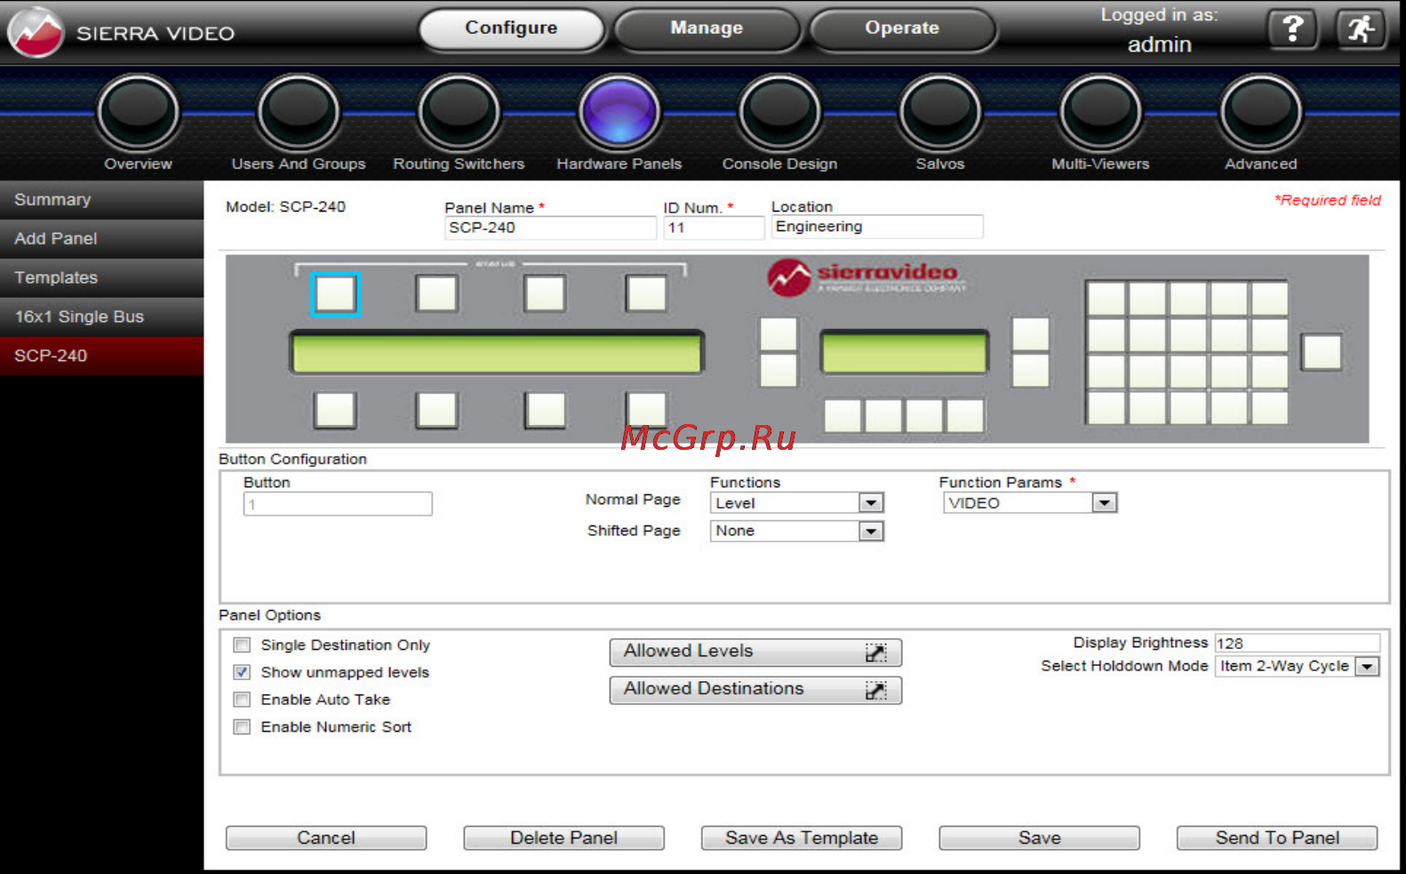Click the Allowed Levels button
The image size is (1406, 874).
coord(755,652)
